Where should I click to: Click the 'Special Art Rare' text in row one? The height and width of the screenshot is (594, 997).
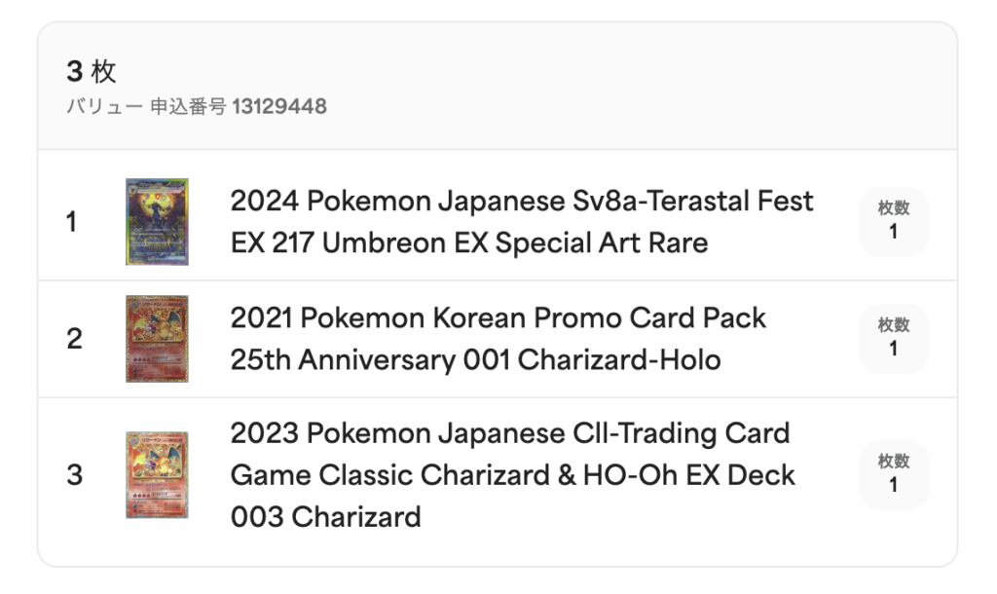point(602,242)
